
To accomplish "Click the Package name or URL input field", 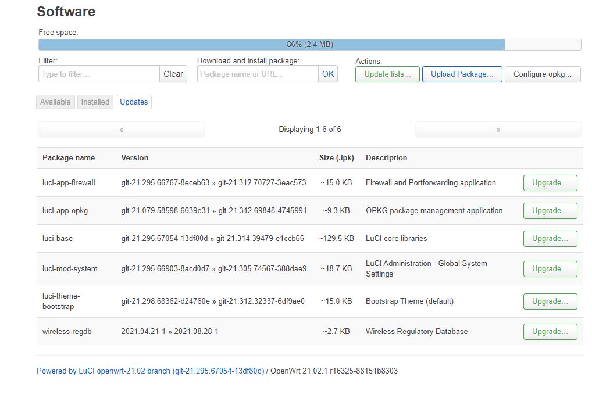I will click(x=257, y=74).
